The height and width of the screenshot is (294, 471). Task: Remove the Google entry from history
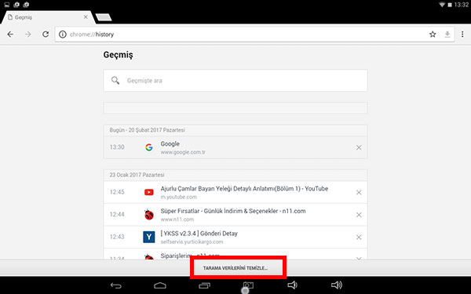[359, 147]
